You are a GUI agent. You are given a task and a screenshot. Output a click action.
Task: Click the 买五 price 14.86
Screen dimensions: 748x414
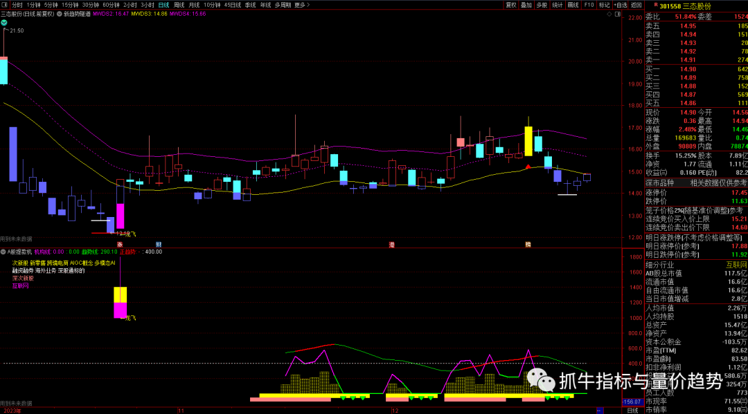(x=688, y=103)
